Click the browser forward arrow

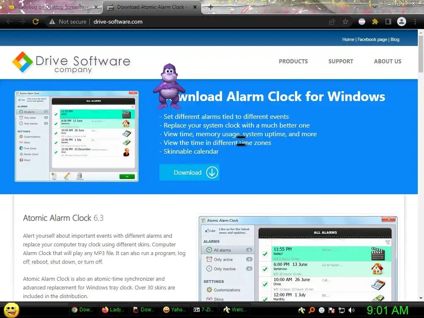(x=22, y=22)
